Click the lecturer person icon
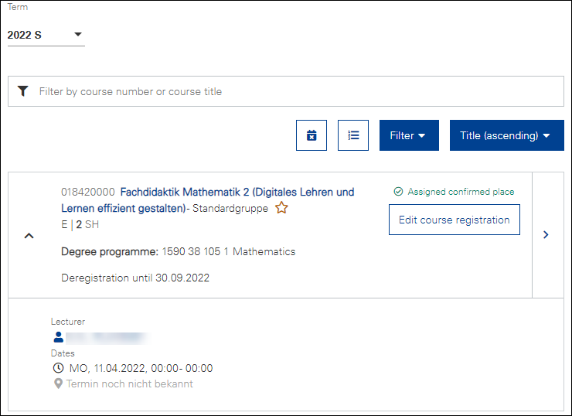Image resolution: width=572 pixels, height=416 pixels. [59, 337]
